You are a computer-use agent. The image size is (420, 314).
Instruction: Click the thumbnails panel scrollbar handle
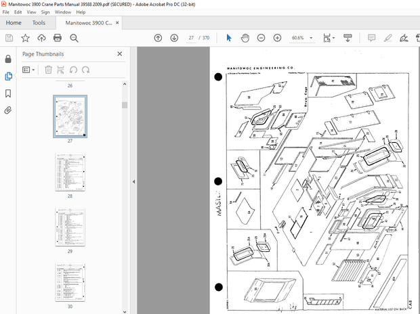[x=125, y=105]
